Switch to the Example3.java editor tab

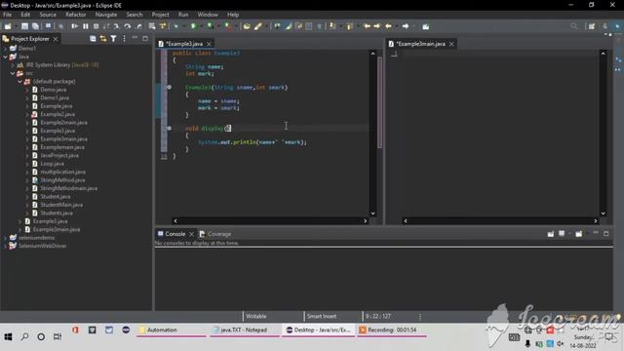[x=184, y=44]
